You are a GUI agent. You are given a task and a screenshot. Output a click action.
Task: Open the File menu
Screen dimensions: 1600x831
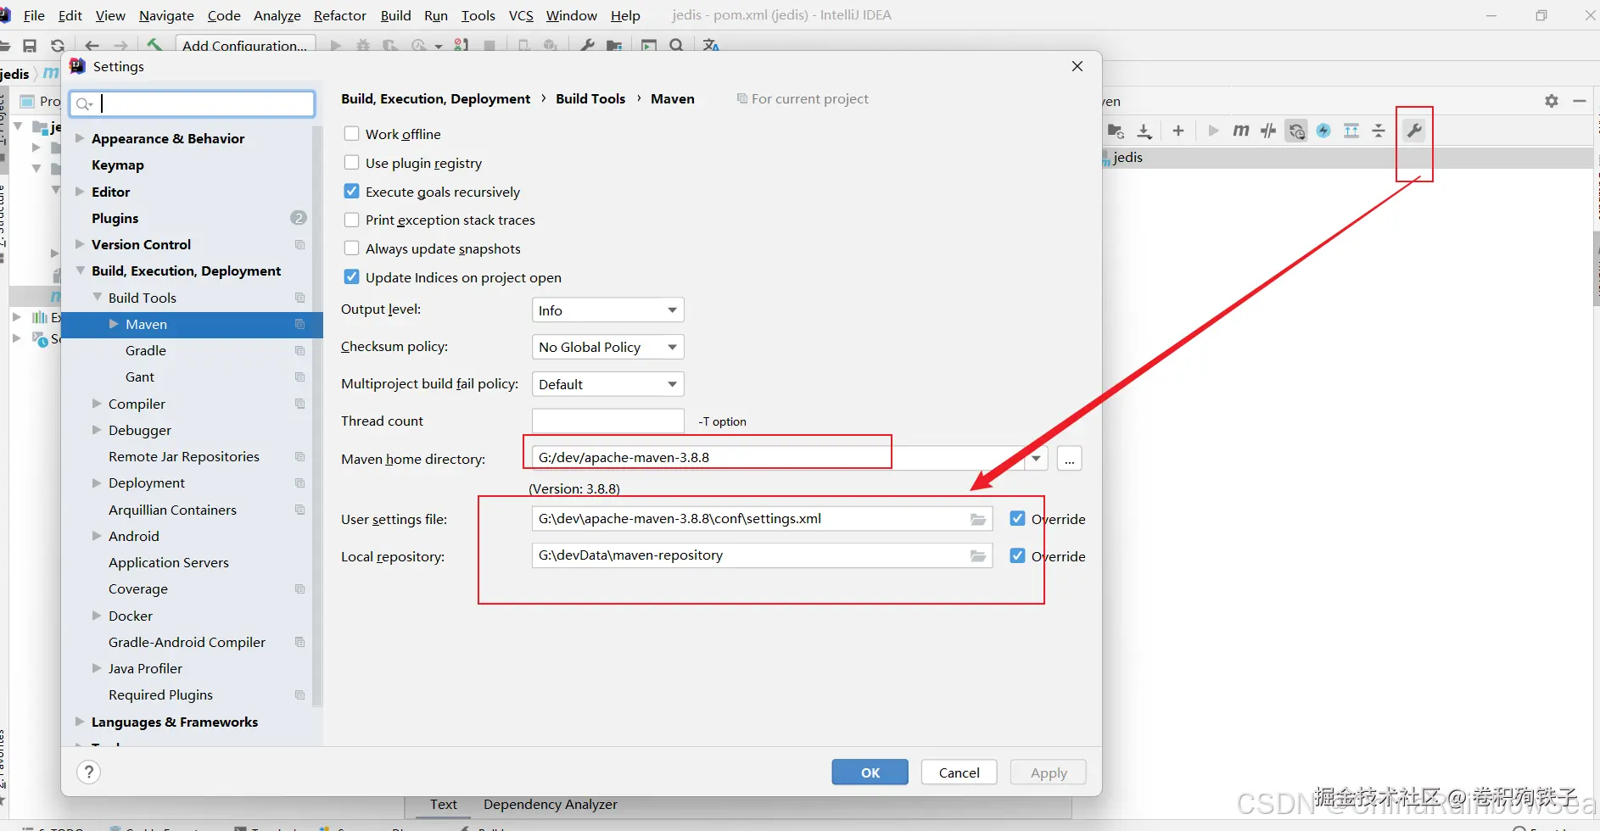click(x=34, y=15)
